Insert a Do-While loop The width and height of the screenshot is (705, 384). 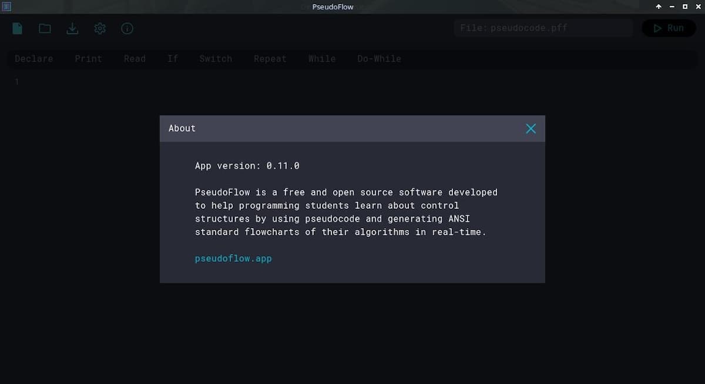[379, 59]
